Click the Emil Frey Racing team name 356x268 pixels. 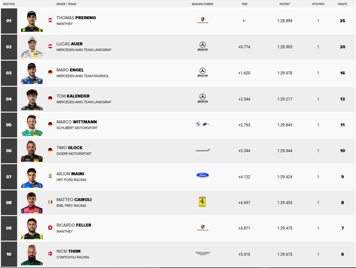pyautogui.click(x=71, y=206)
